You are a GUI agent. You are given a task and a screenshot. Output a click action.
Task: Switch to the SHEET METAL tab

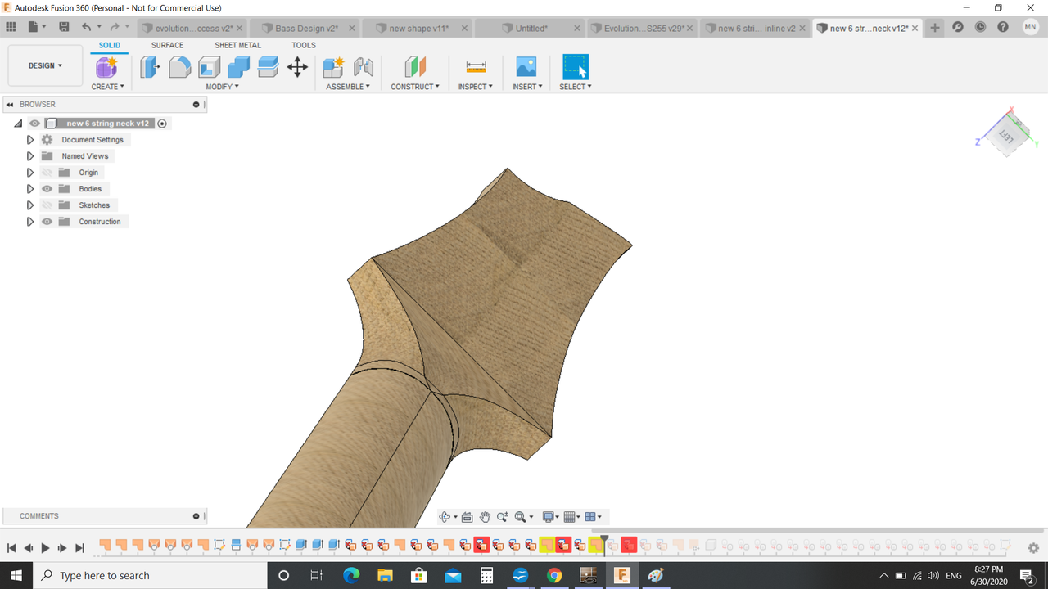[x=237, y=45]
